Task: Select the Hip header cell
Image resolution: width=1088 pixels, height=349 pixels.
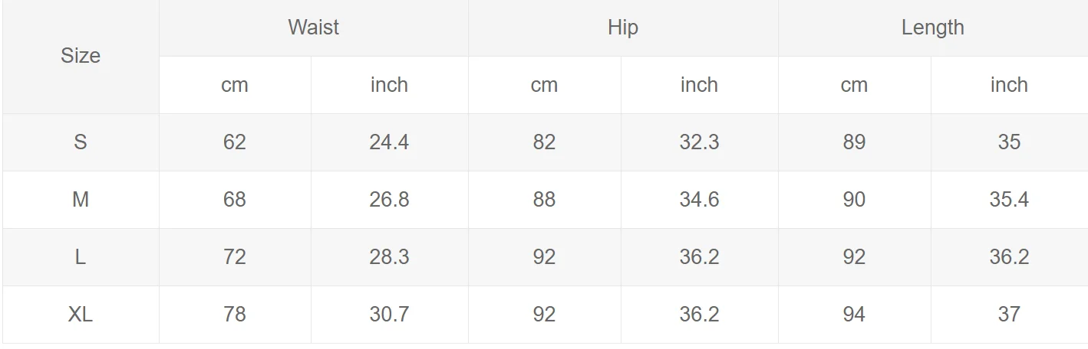Action: tap(623, 28)
